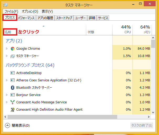Viewport: 159px width, 135px height.
Task: Click the 1.0 MB memory value
Action: (x=145, y=102)
